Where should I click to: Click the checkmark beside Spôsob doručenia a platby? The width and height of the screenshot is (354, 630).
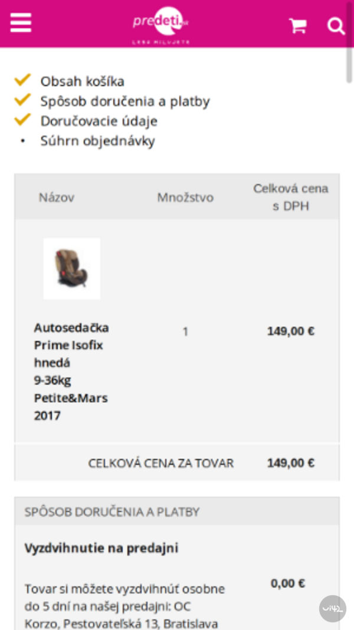tap(22, 99)
